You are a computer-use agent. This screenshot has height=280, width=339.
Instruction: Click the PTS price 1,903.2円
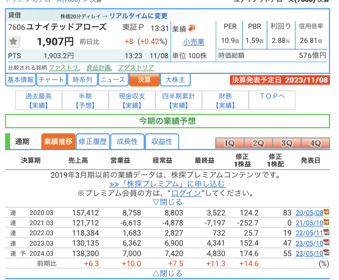pos(59,56)
